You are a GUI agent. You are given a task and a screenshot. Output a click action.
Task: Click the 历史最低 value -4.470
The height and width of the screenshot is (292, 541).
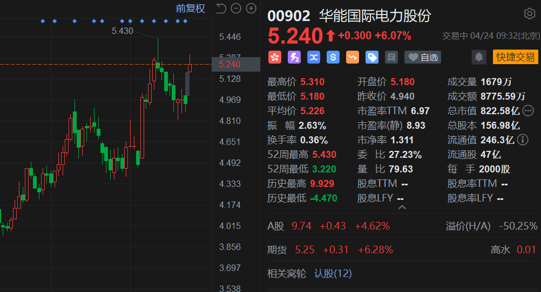tap(323, 198)
